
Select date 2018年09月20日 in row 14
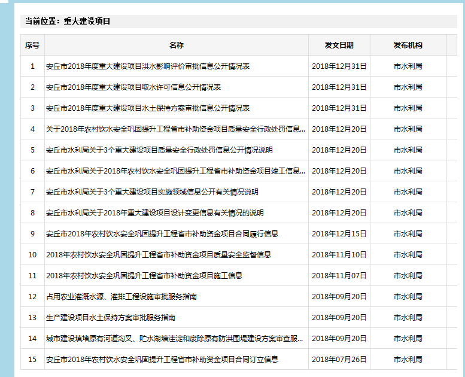339,339
